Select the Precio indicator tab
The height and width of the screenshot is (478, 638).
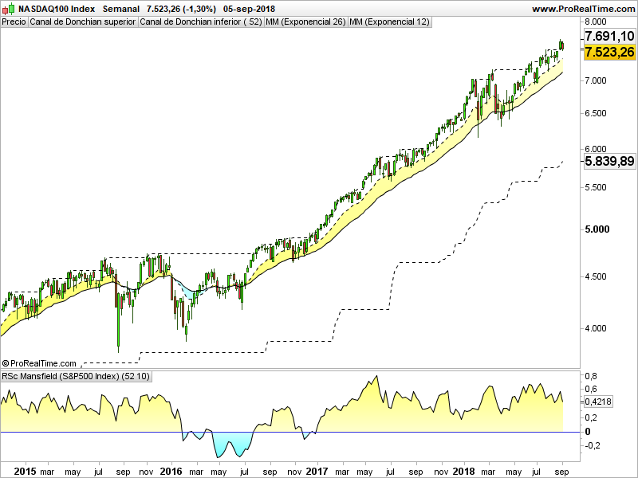pos(14,22)
